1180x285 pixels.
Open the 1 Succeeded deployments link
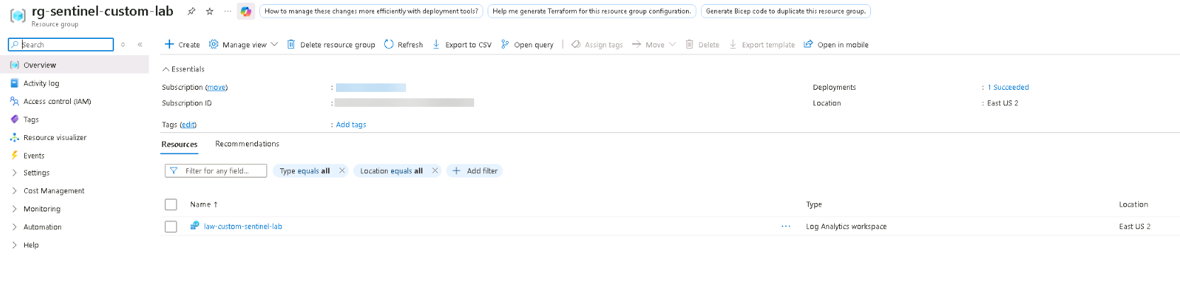1008,88
